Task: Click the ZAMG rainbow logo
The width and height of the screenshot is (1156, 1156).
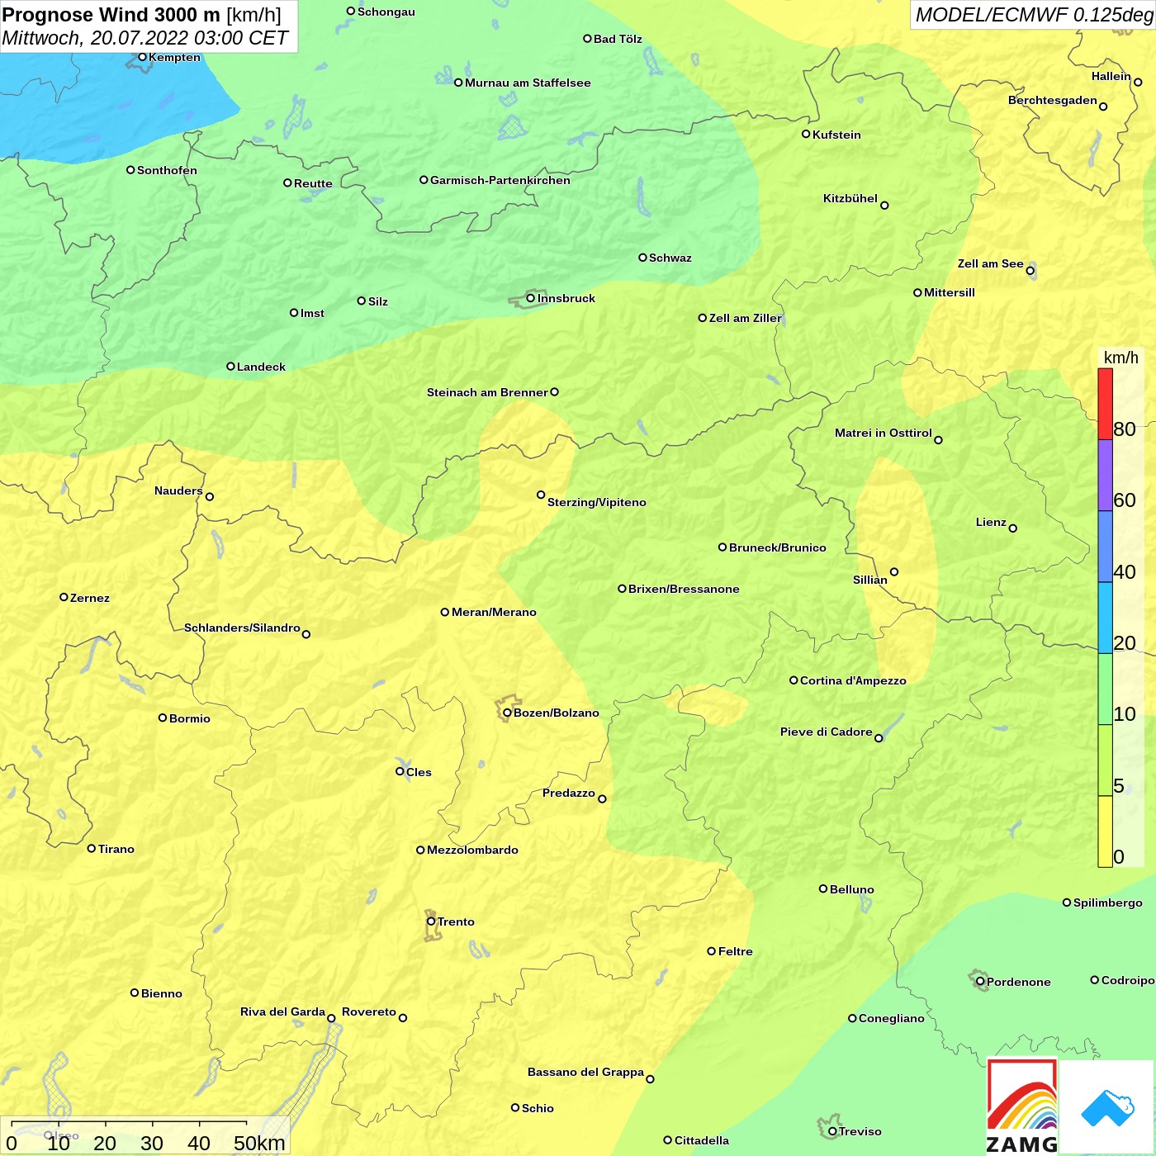Action: [1022, 1106]
